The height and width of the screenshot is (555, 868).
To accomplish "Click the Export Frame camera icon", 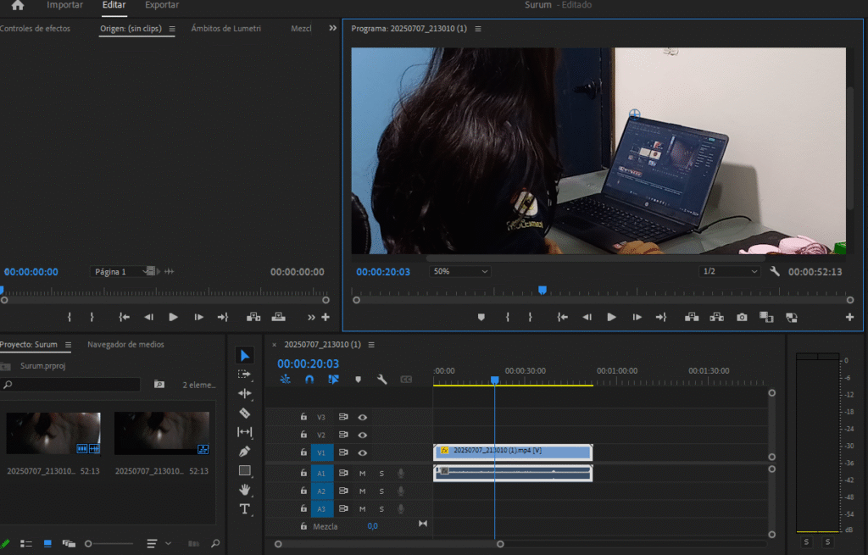I will 742,317.
